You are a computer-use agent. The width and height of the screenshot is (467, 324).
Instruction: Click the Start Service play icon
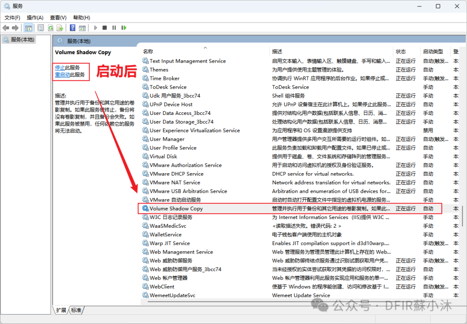point(96,28)
